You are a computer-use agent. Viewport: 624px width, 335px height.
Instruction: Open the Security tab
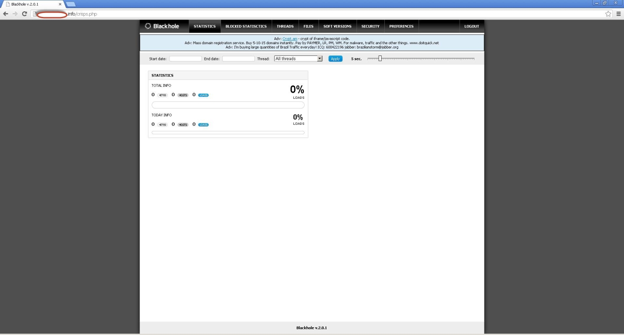370,26
